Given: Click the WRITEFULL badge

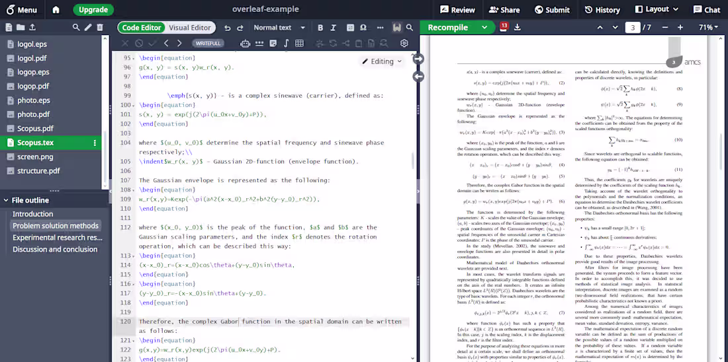Looking at the screenshot, I should [208, 43].
